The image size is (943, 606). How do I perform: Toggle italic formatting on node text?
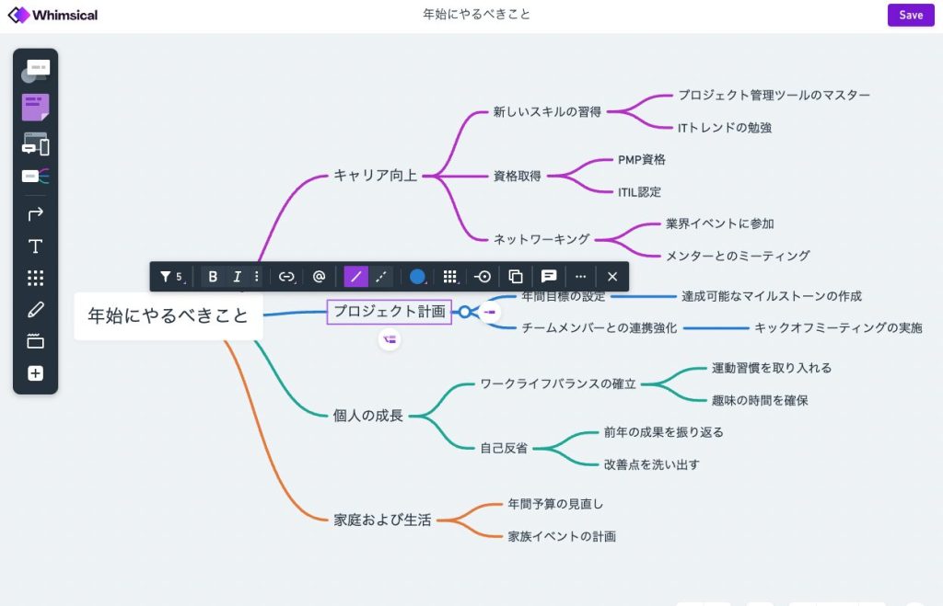pos(237,276)
